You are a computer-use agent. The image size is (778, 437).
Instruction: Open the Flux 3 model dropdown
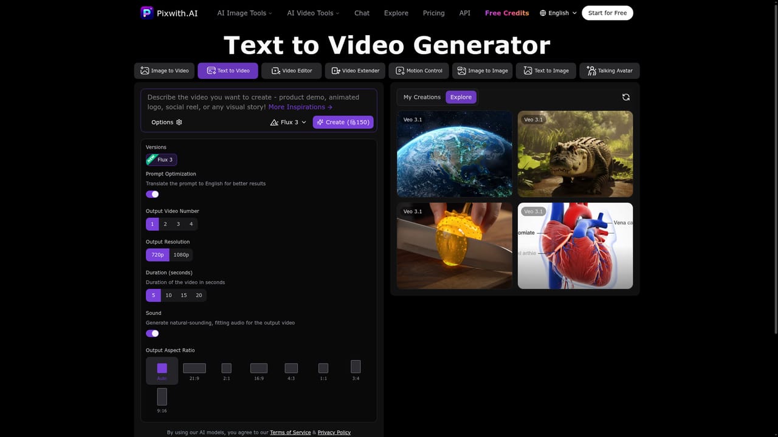pos(289,122)
